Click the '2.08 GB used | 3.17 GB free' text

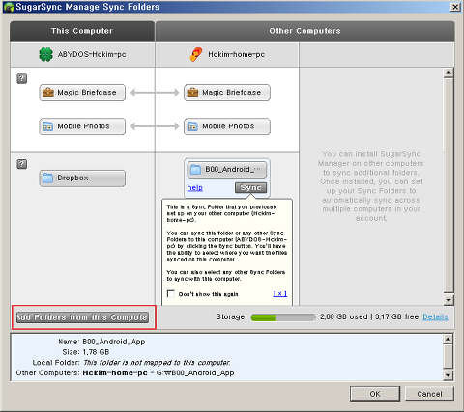pos(369,317)
